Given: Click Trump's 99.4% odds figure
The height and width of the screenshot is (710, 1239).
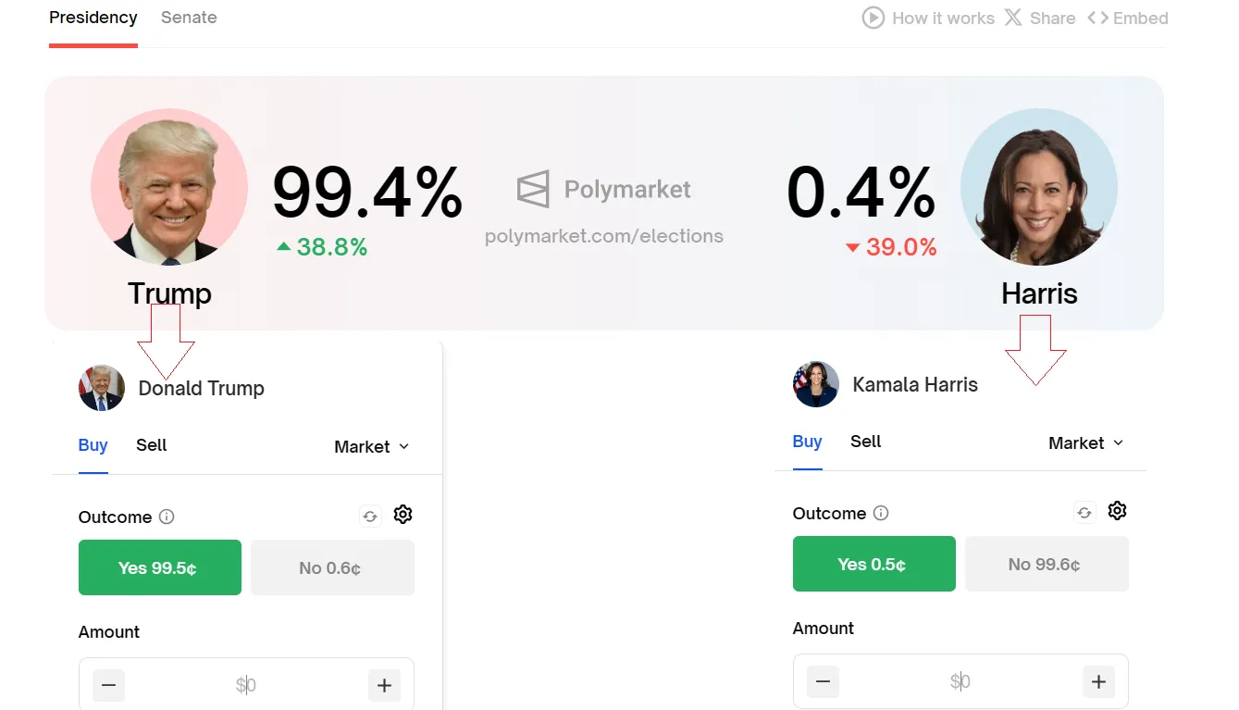Looking at the screenshot, I should [x=367, y=193].
